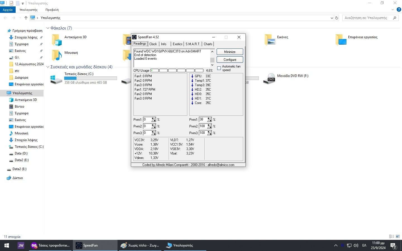Click the CPU Usage progress bar
The height and width of the screenshot is (251, 402).
click(x=177, y=71)
